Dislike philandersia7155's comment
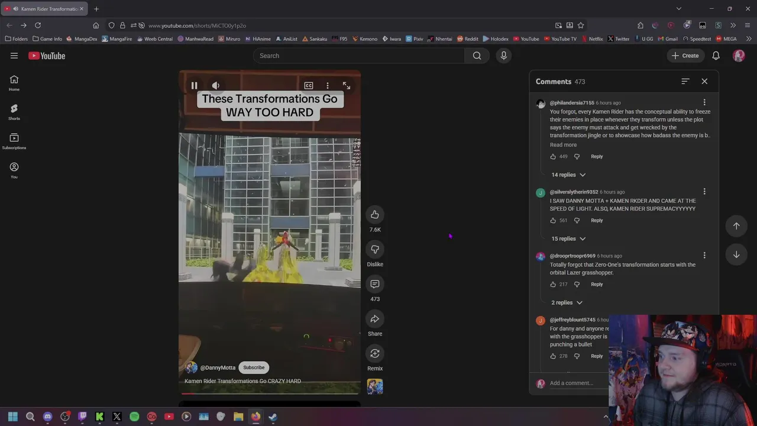The height and width of the screenshot is (426, 757). click(x=577, y=157)
